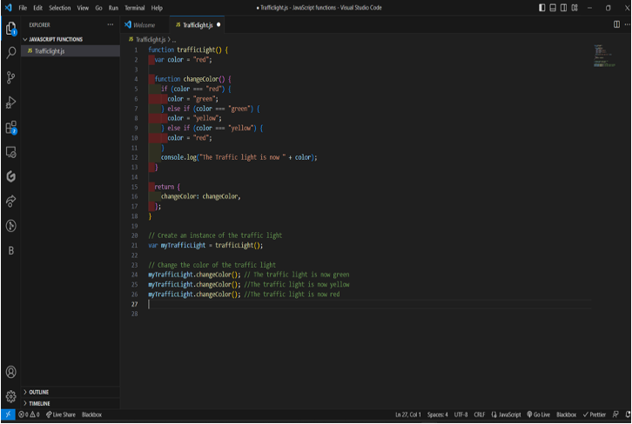Image resolution: width=632 pixels, height=424 pixels.
Task: Click 'var myTrafficLight' on line 21
Action: (x=177, y=245)
